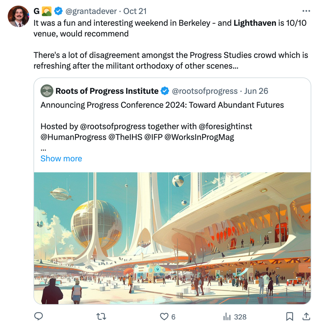Repost this tweet with the retweet icon
Viewport: 319px width, 328px height.
101,317
